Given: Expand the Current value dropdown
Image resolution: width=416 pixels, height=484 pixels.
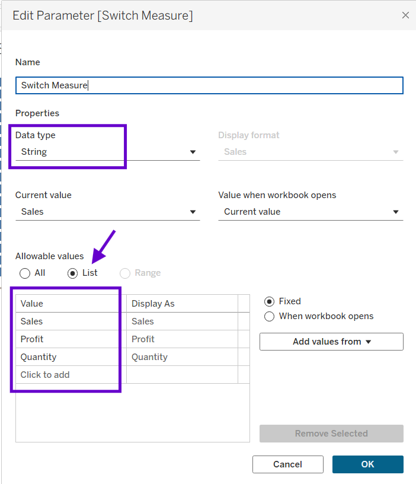Looking at the screenshot, I should [x=107, y=212].
